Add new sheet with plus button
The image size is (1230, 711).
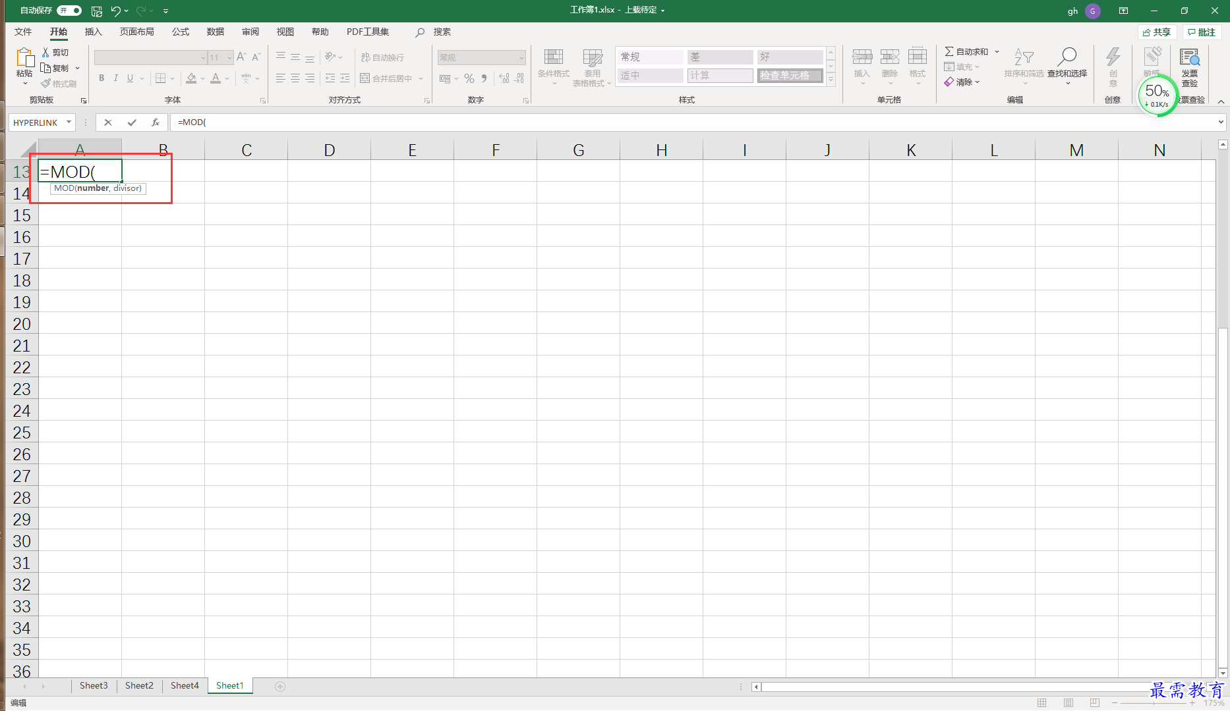[x=280, y=687]
